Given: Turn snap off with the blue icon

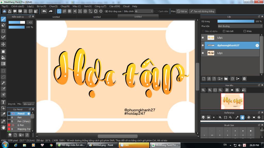Looking at the screenshot, I should pyautogui.click(x=59, y=11).
